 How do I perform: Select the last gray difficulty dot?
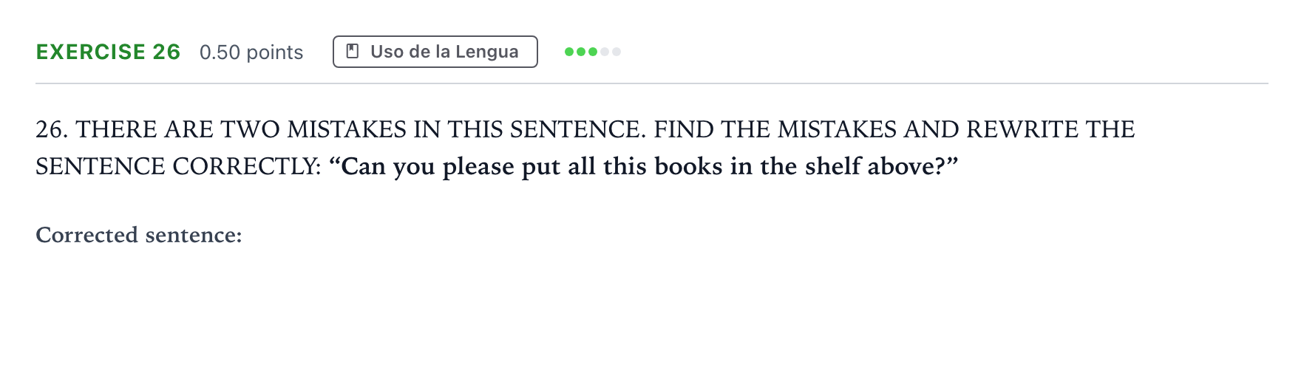[617, 52]
